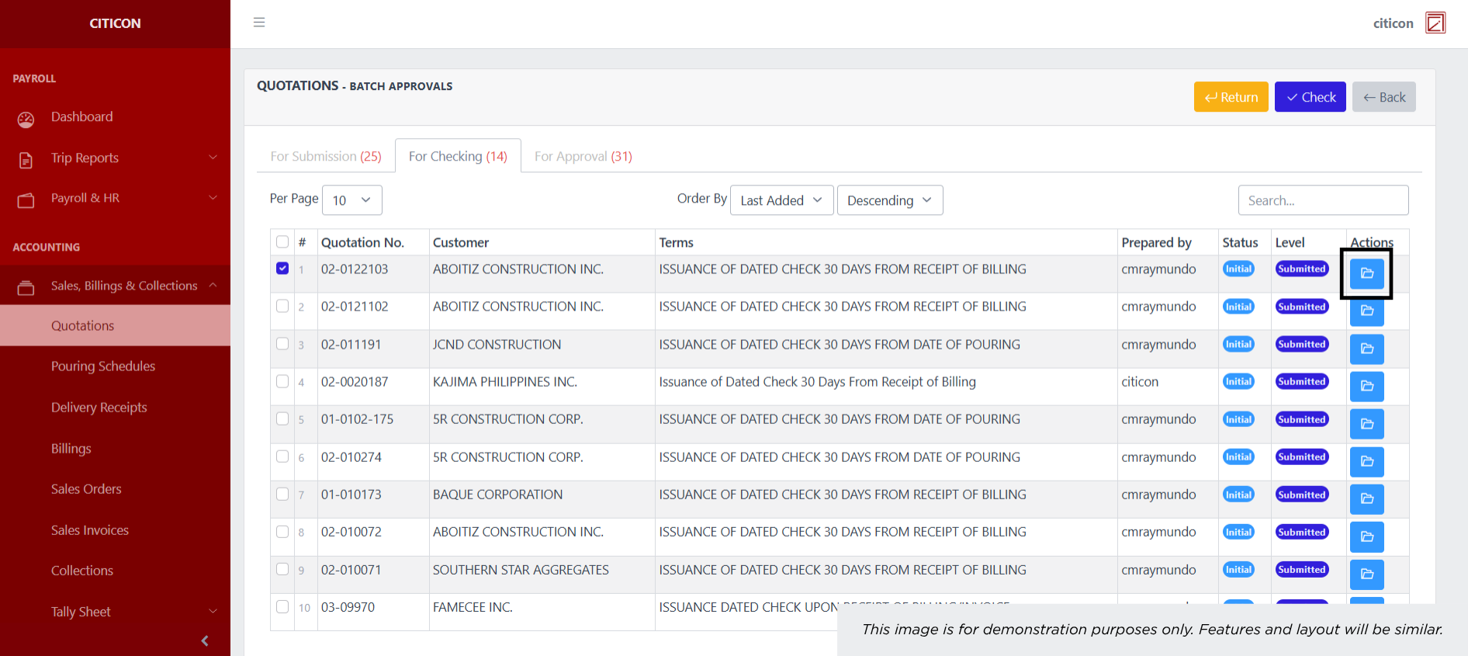Viewport: 1468px width, 656px height.
Task: Click the Dashboard gauge icon in sidebar
Action: pos(26,119)
